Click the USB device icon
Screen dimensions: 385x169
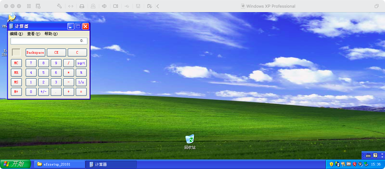coord(127,6)
